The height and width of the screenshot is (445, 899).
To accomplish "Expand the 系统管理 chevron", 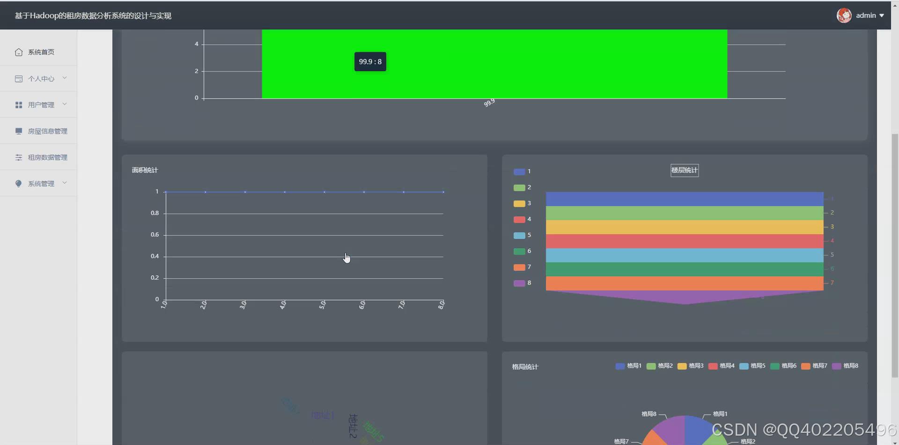I will pos(65,183).
